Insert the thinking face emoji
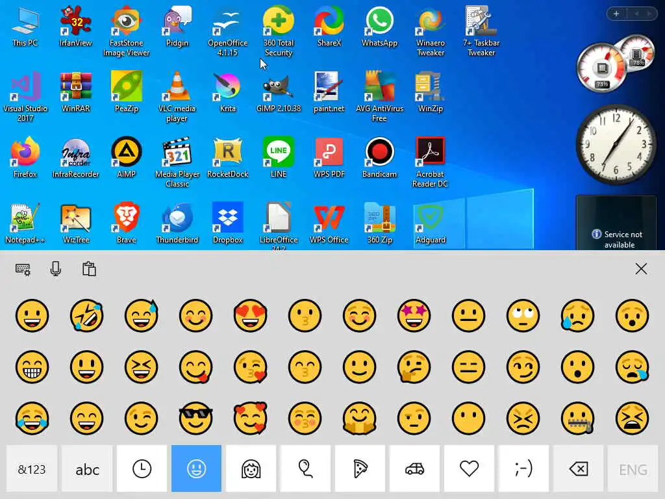665x499 pixels. (414, 367)
